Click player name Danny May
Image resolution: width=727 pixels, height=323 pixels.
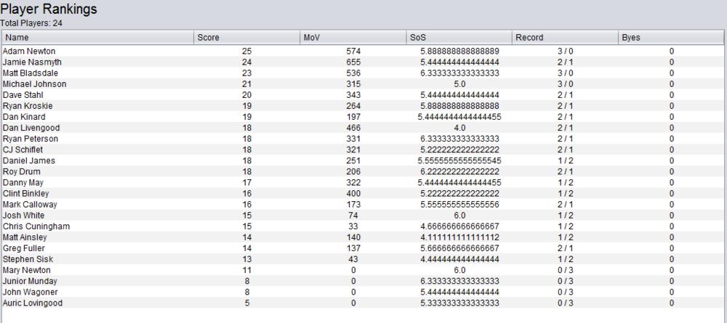[x=23, y=183]
